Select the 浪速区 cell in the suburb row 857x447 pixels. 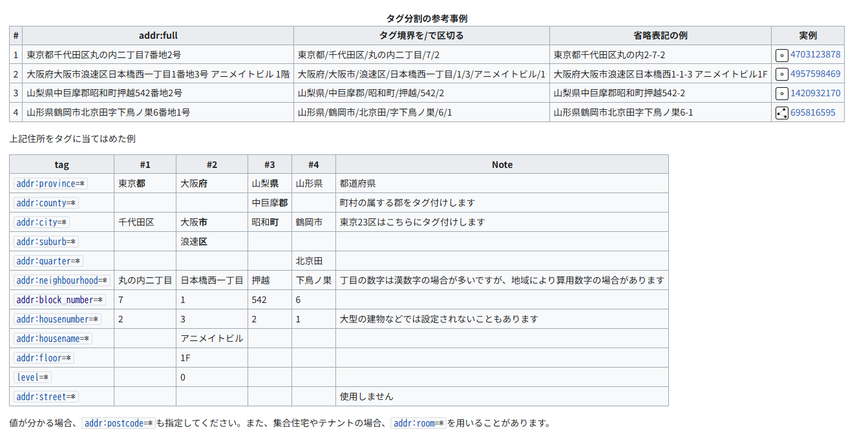[x=212, y=242]
